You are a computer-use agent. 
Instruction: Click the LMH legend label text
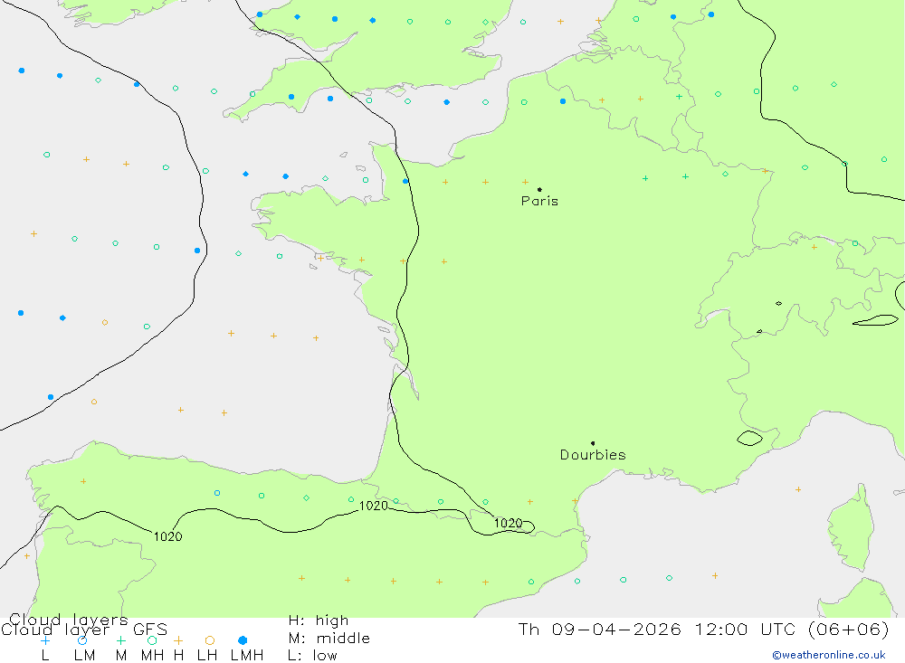[247, 656]
